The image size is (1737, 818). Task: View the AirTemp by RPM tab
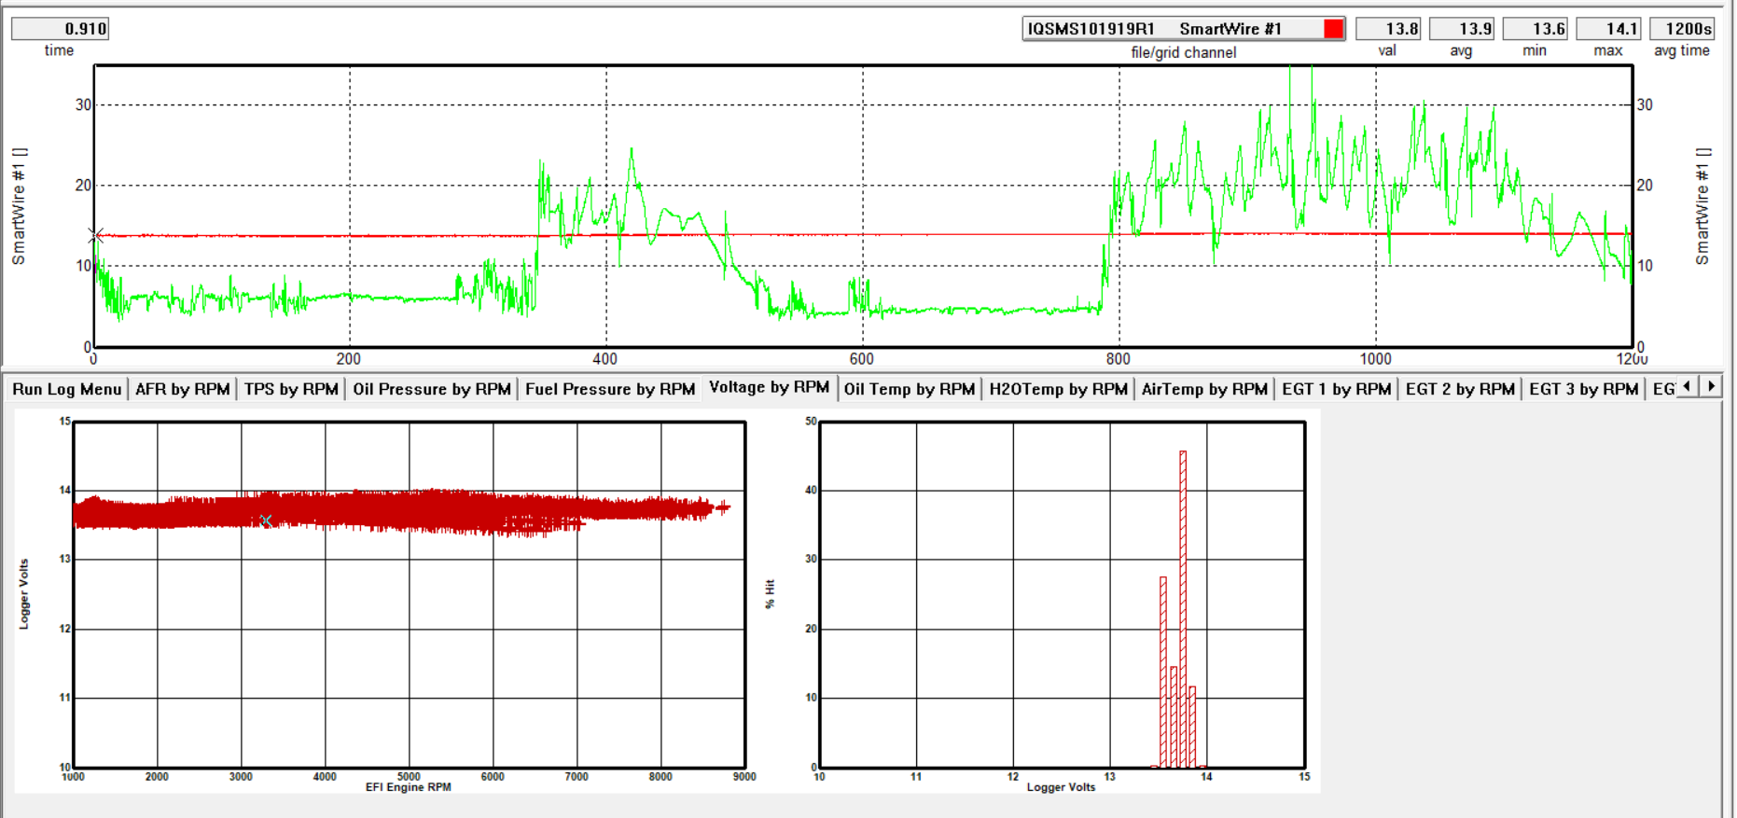(1204, 389)
